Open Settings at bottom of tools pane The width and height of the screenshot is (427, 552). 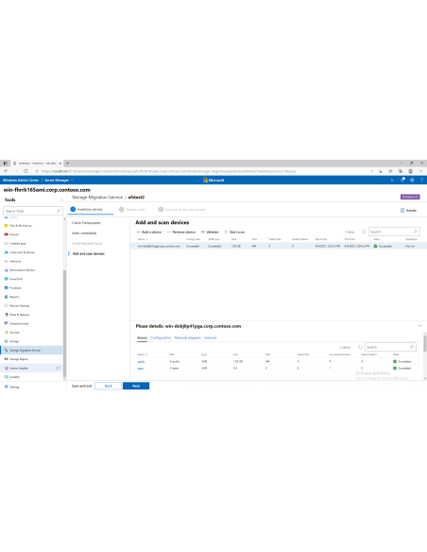click(14, 387)
